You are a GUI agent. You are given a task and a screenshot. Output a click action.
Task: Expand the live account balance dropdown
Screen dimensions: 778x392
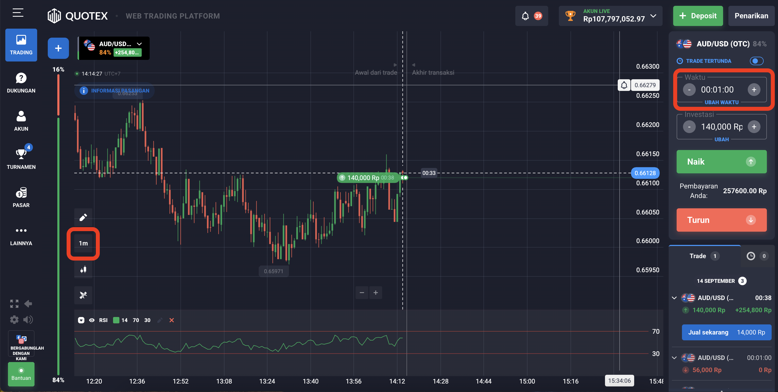tap(653, 16)
